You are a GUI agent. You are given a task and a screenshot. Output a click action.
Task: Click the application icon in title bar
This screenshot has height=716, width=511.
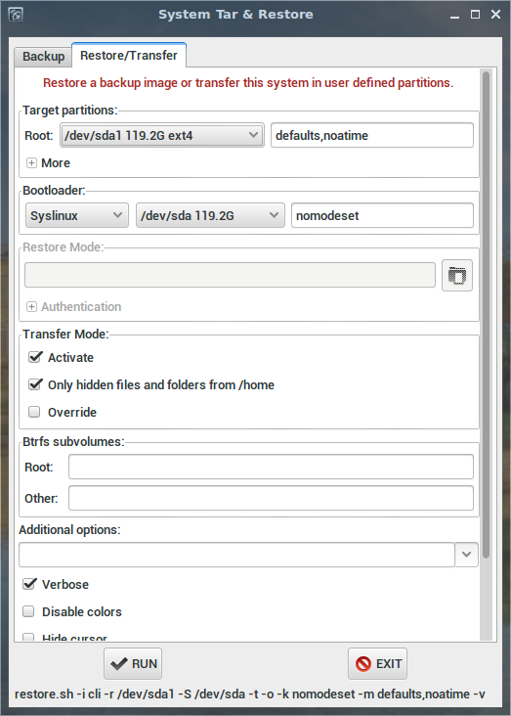pos(16,15)
